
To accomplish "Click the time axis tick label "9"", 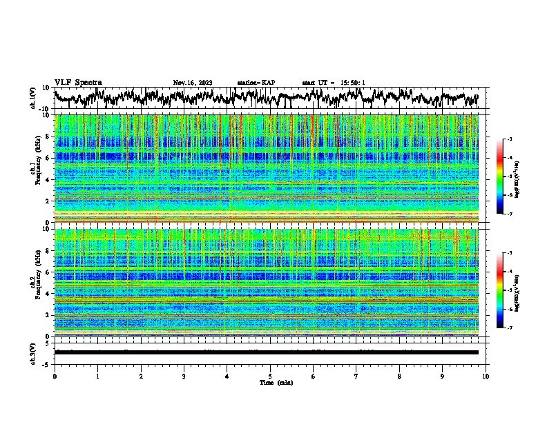I will 442,376.
